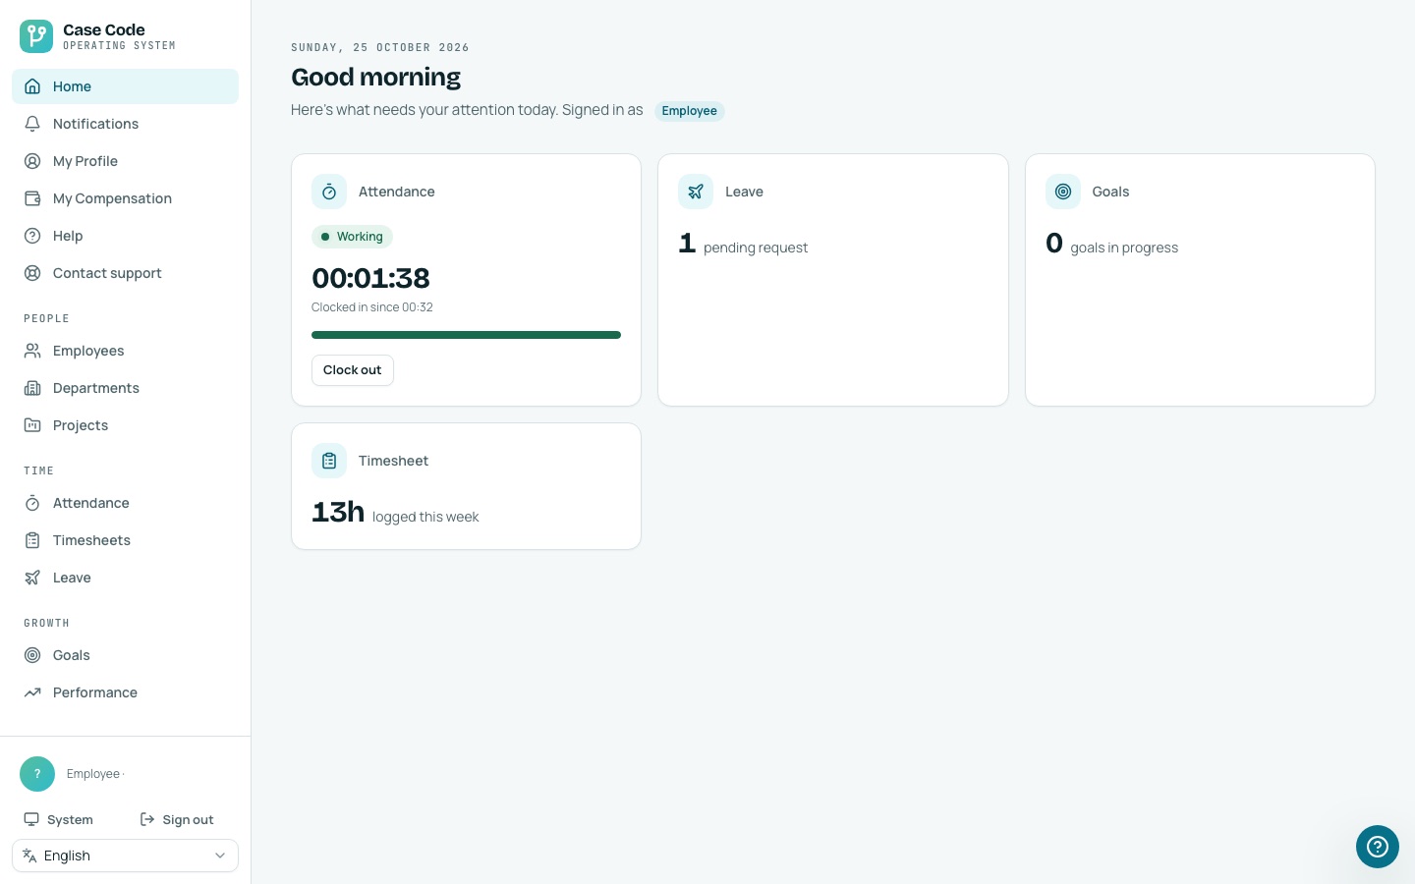Click the Attendance card stopwatch icon
This screenshot has width=1415, height=884.
pos(329,192)
